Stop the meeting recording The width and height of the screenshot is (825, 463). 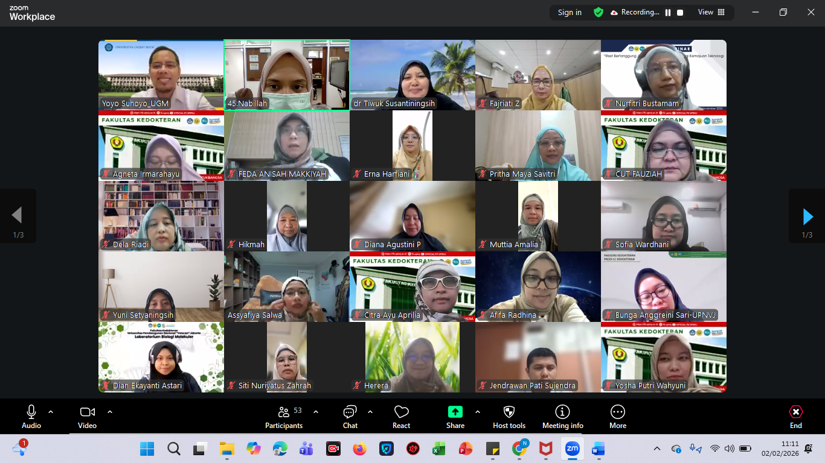680,12
